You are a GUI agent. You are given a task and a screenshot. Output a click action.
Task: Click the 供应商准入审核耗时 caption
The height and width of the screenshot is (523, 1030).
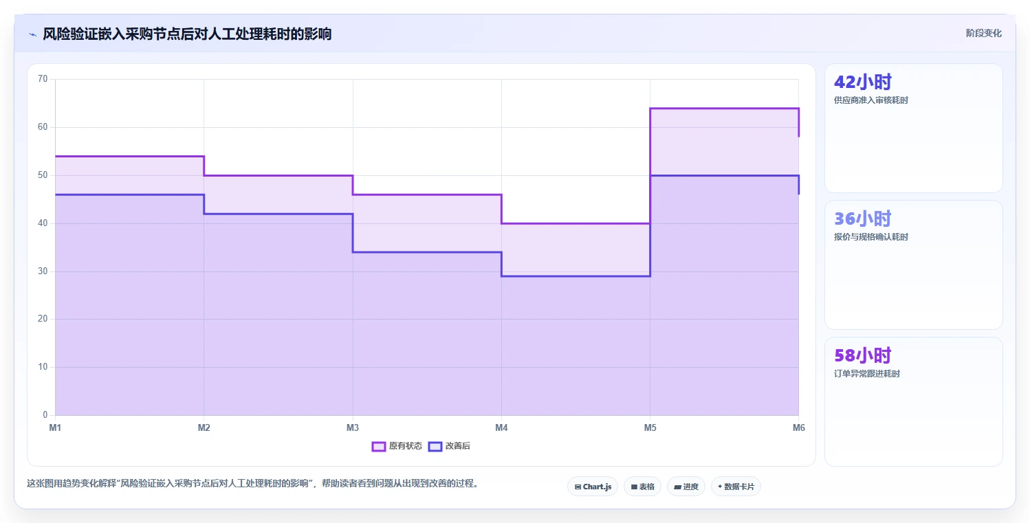(870, 100)
